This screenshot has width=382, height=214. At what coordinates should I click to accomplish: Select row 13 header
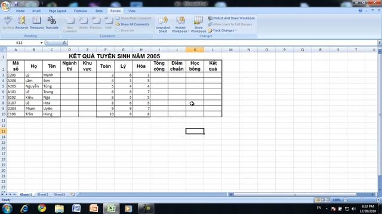click(4, 131)
